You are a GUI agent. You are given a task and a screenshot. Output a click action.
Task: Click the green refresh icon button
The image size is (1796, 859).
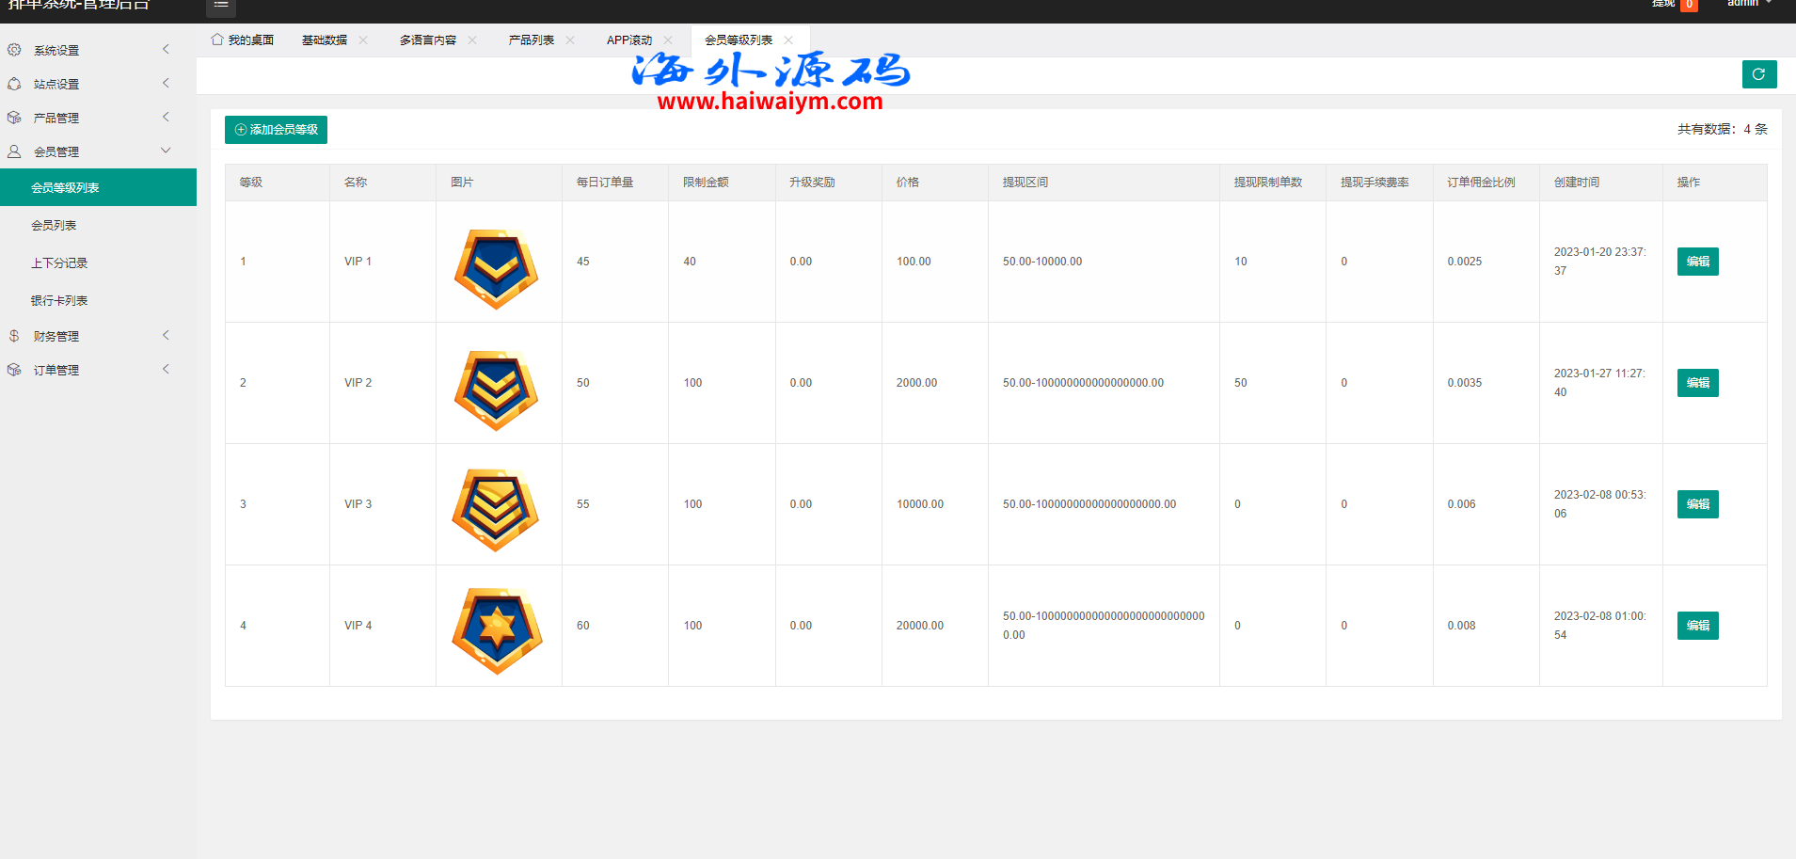pos(1758,74)
